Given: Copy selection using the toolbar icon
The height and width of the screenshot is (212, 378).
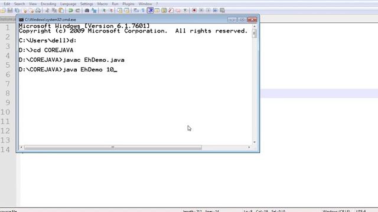Looking at the screenshot, I should point(54,11).
